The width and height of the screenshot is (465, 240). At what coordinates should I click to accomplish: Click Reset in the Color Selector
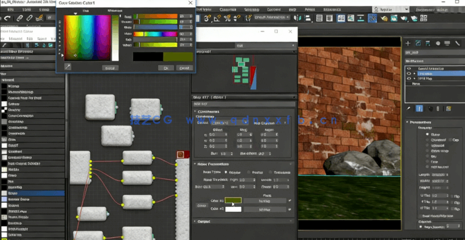pyautogui.click(x=110, y=68)
